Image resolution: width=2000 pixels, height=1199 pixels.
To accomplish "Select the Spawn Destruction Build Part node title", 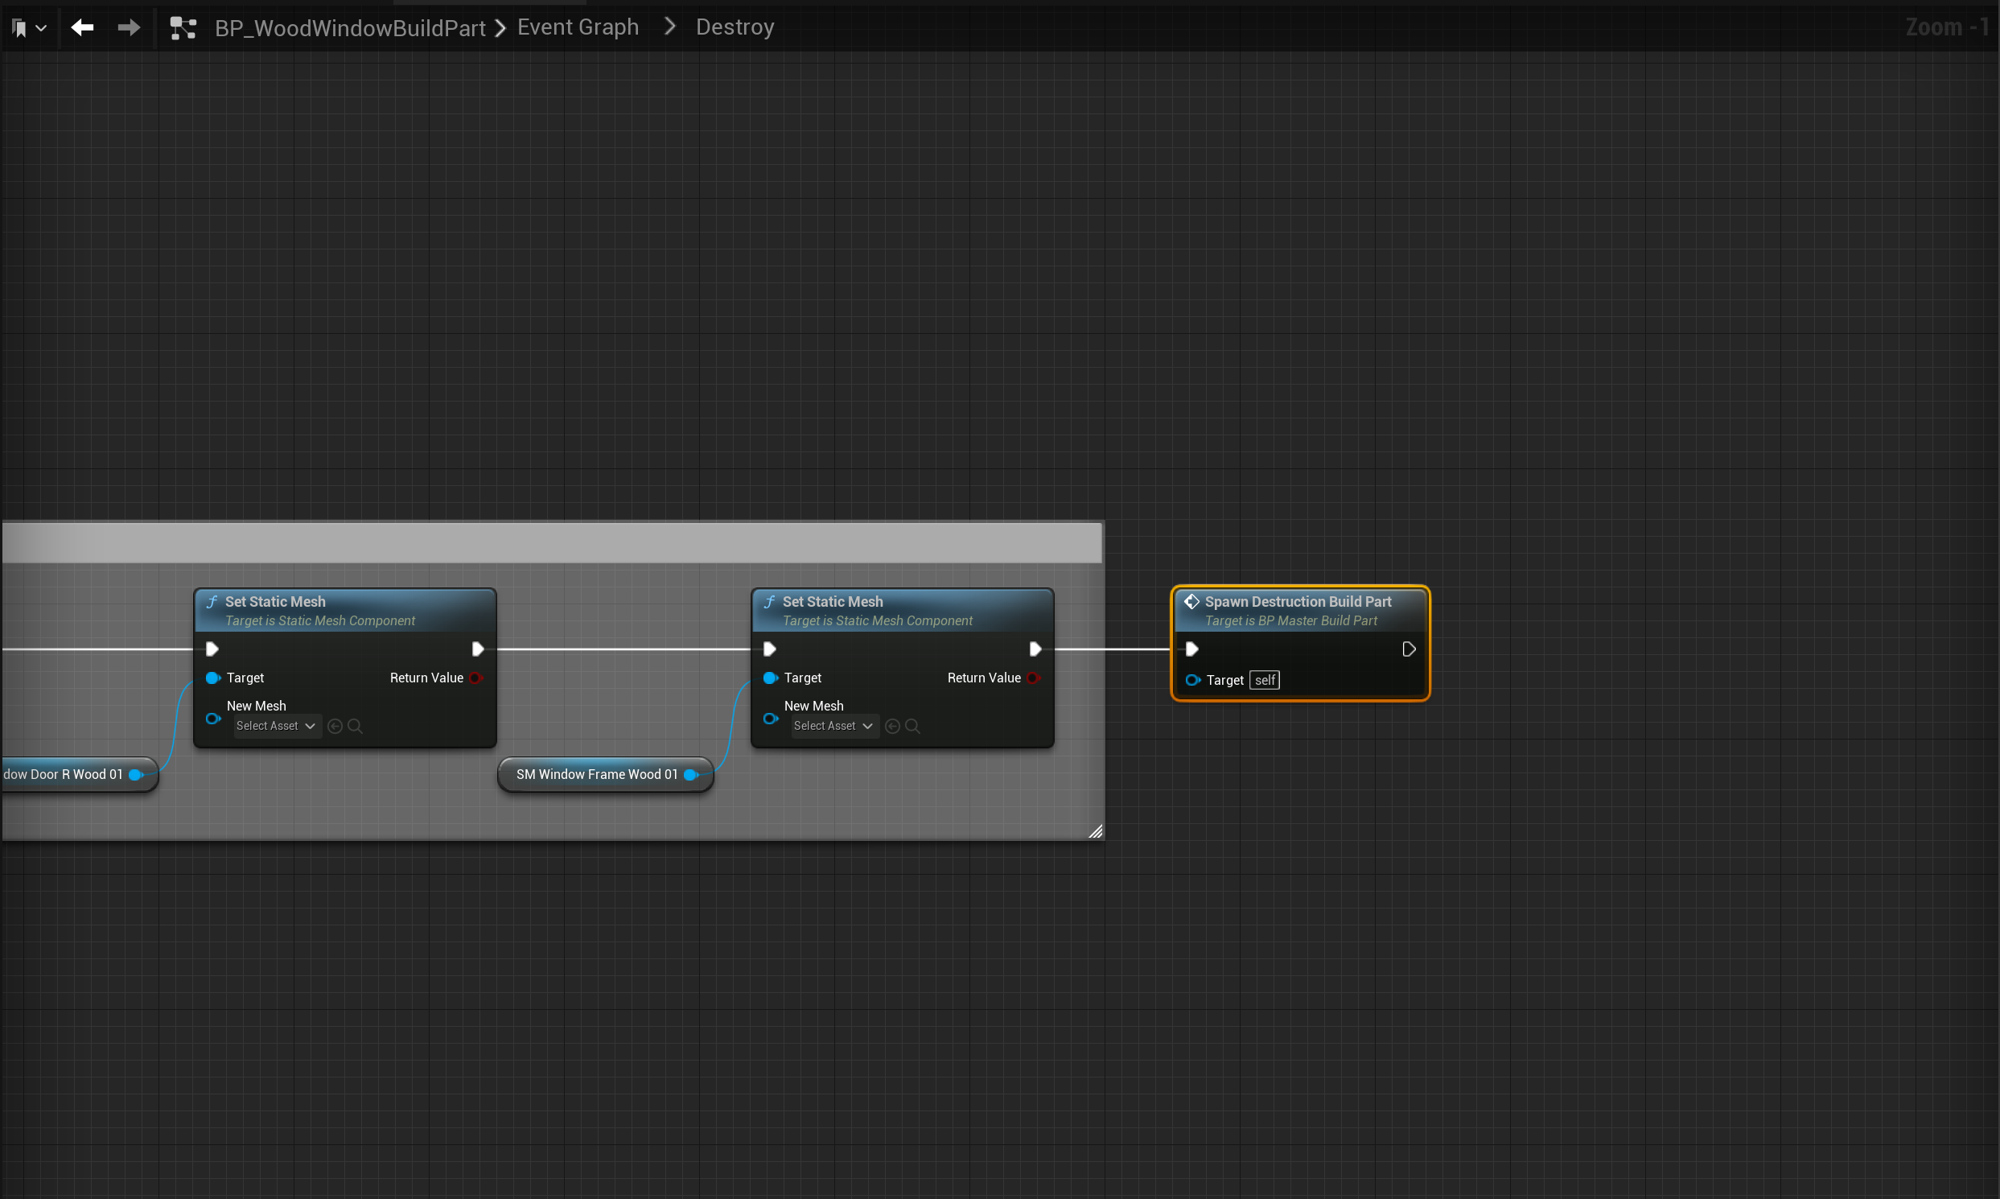I will click(1297, 602).
